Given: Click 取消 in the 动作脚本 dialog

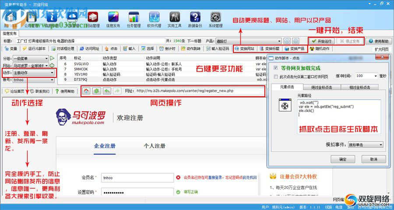Looking at the screenshot, I should [x=374, y=159].
